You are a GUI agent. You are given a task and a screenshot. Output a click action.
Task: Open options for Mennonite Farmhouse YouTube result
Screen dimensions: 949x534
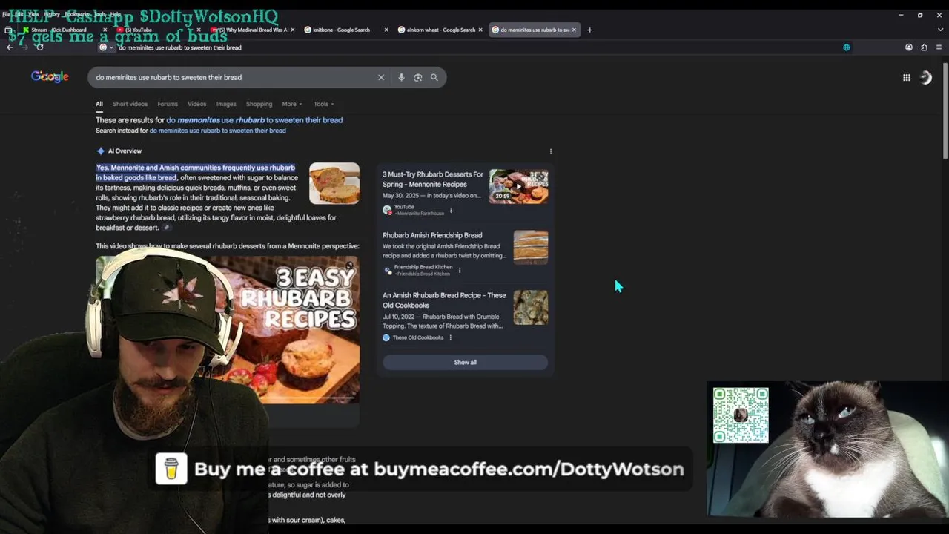click(451, 210)
